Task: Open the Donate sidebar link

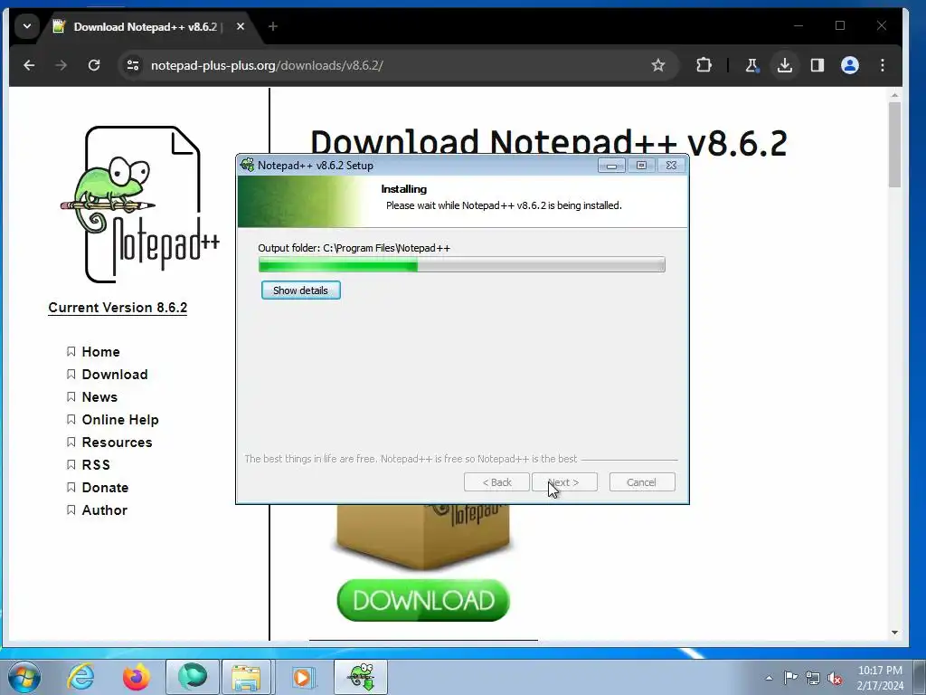Action: (x=105, y=488)
